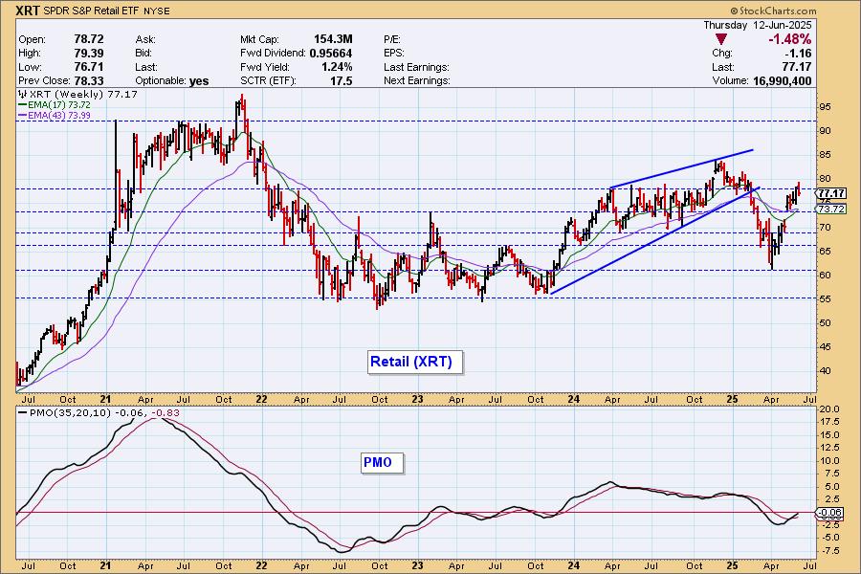Click the Chg value -1.16
Image resolution: width=861 pixels, height=574 pixels.
(798, 54)
